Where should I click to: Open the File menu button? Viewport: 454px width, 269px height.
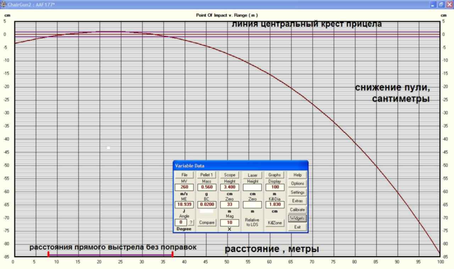tap(184, 175)
